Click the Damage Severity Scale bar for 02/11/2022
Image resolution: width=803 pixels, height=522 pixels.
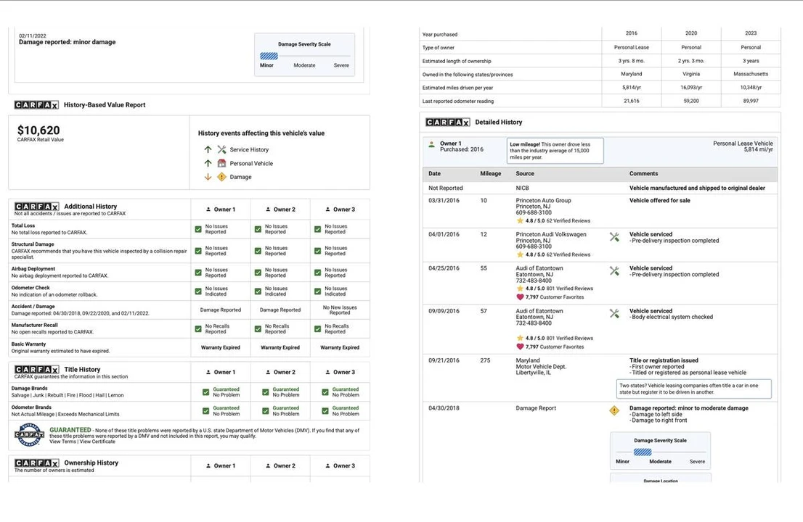[x=305, y=56]
